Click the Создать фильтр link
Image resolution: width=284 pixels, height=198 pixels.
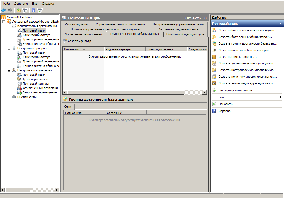tap(79, 41)
